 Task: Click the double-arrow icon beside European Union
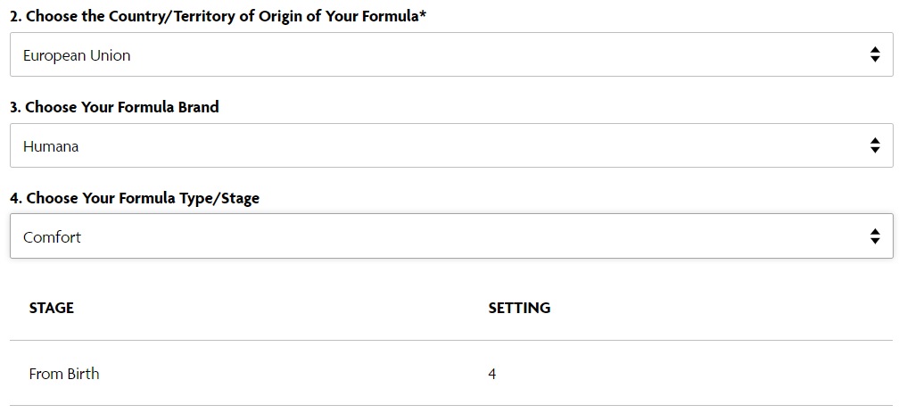point(875,54)
